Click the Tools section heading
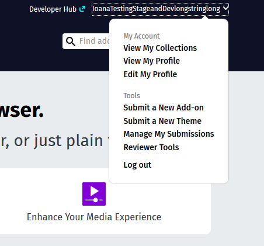The width and height of the screenshot is (264, 246). pos(131,96)
